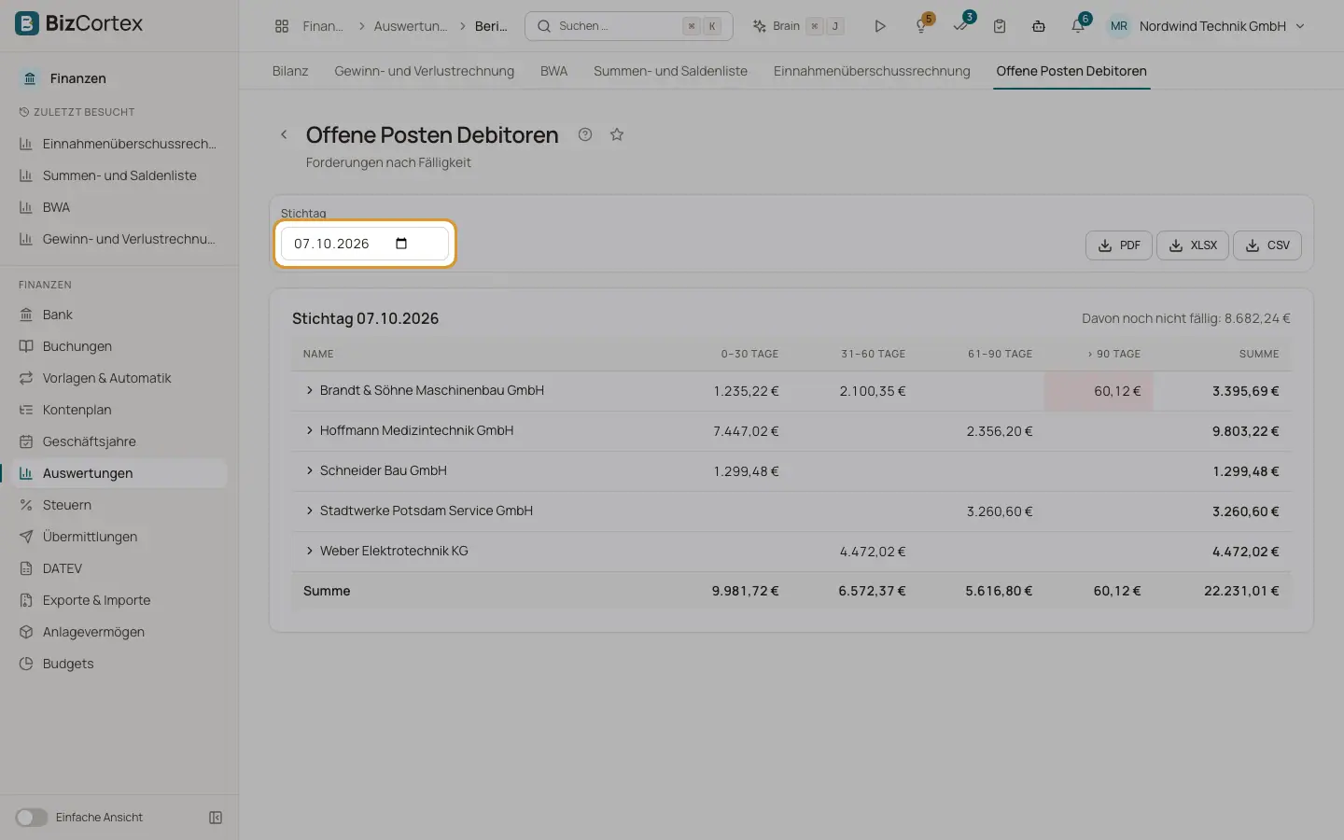Click the clipboard icon in top bar
1344x840 pixels.
click(1000, 26)
